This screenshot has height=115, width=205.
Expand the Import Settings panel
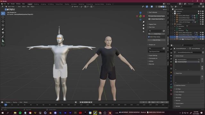pyautogui.click(x=153, y=56)
